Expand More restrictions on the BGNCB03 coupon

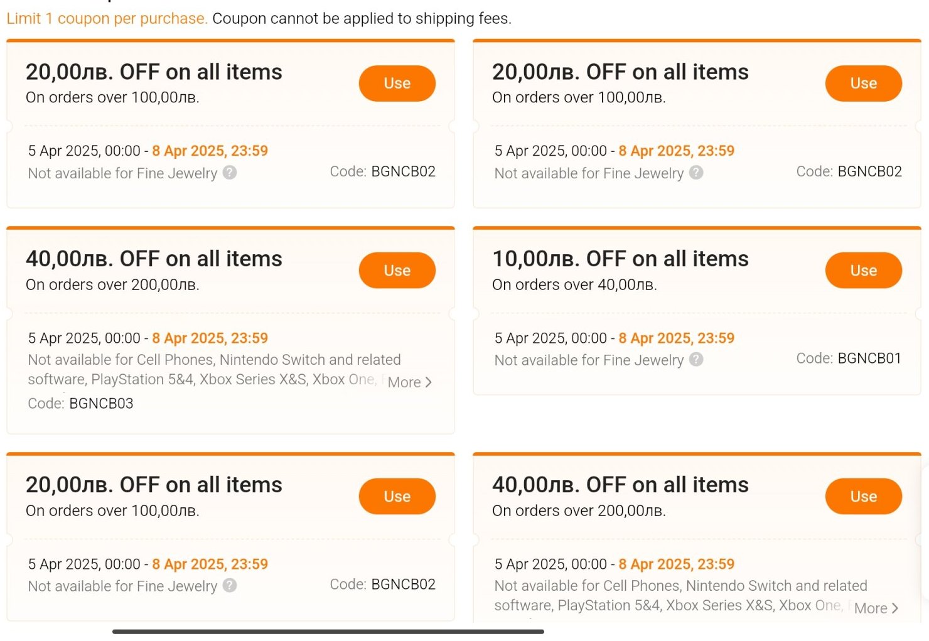pyautogui.click(x=410, y=382)
